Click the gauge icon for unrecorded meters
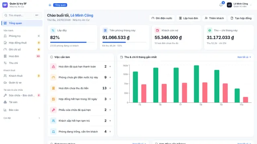The width and height of the screenshot is (257, 144). pos(53,77)
